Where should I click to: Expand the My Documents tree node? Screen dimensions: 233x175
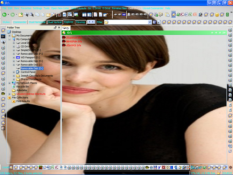click(x=10, y=36)
